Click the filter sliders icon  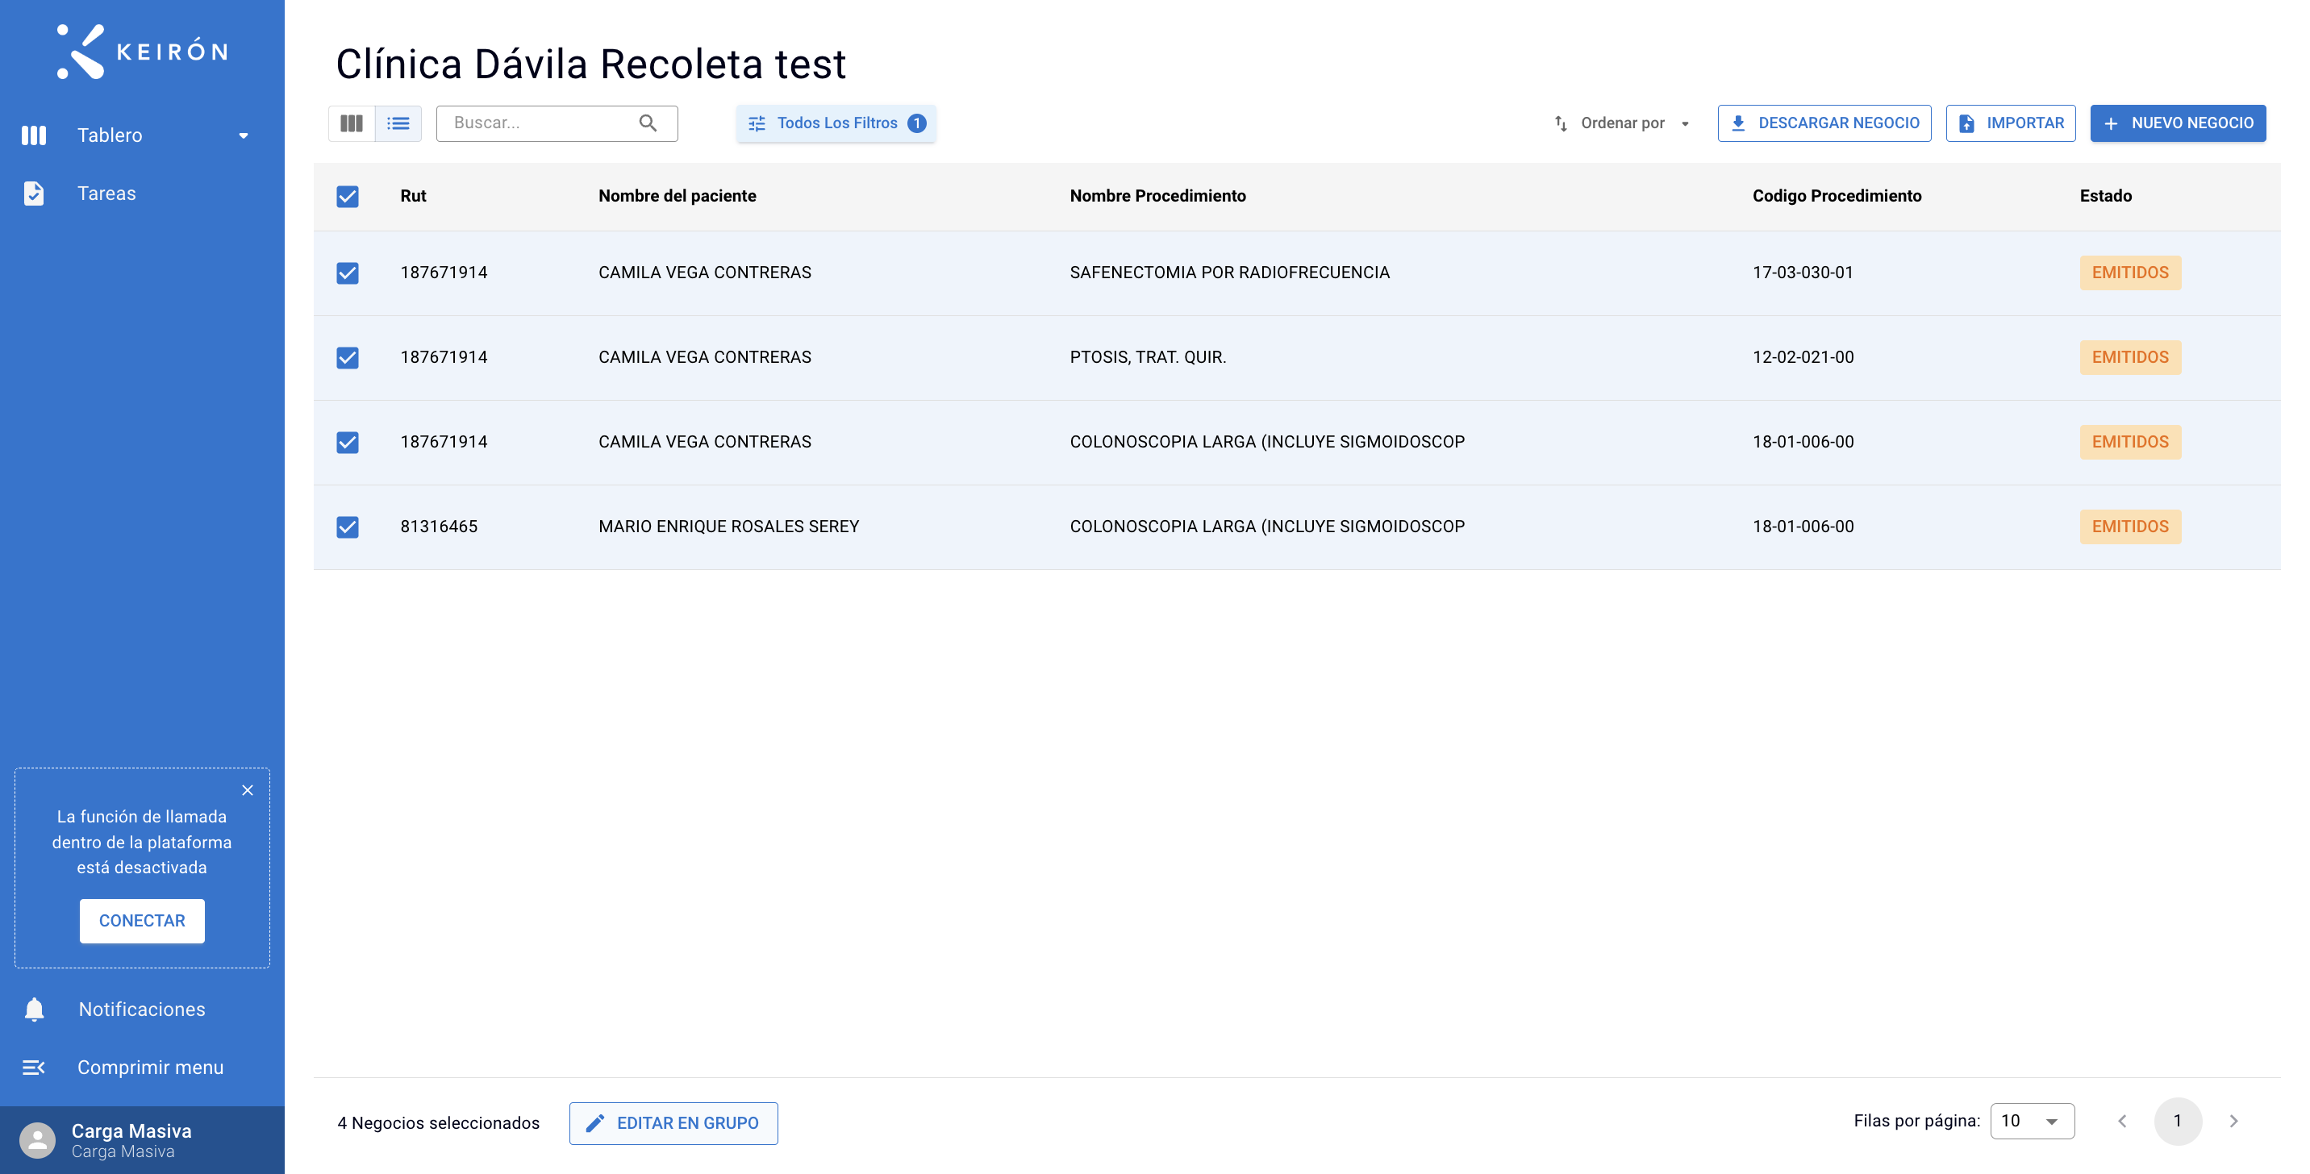757,123
